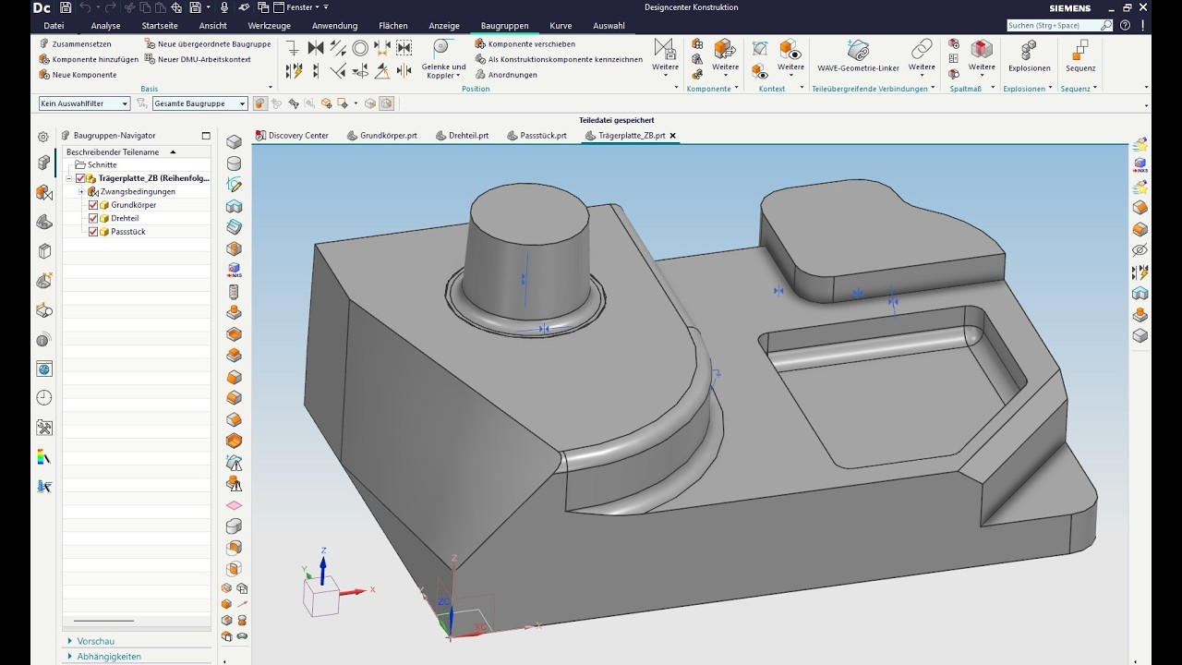
Task: Open the History clock sidebar icon
Action: pyautogui.click(x=44, y=398)
